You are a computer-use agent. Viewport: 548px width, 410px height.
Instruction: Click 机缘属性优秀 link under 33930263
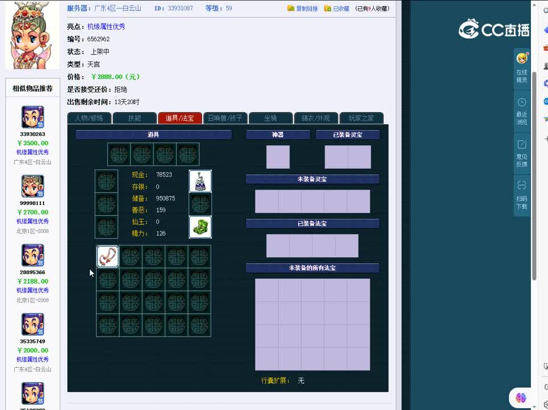[32, 152]
